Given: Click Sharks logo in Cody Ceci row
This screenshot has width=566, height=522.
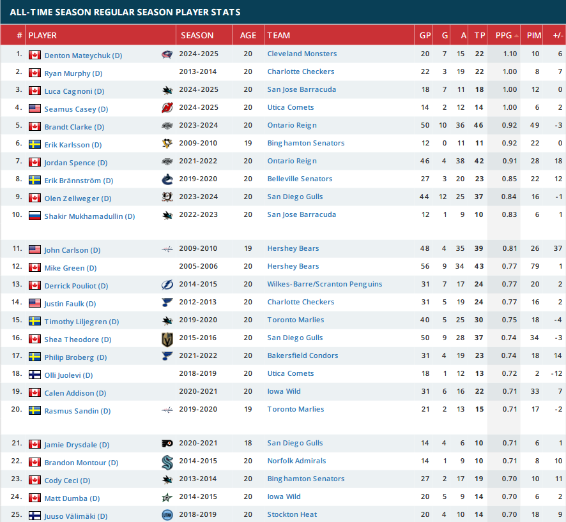Looking at the screenshot, I should [167, 479].
